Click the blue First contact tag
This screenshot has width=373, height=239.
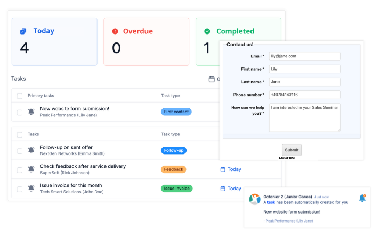click(x=176, y=112)
